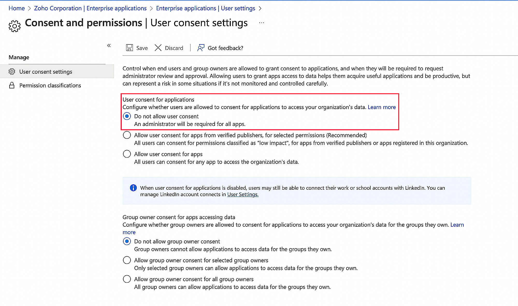This screenshot has width=518, height=306.
Task: Open the User Settings link in info banner
Action: pyautogui.click(x=243, y=194)
